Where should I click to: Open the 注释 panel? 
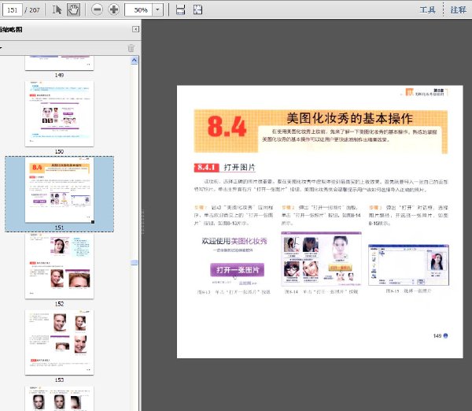[x=458, y=9]
